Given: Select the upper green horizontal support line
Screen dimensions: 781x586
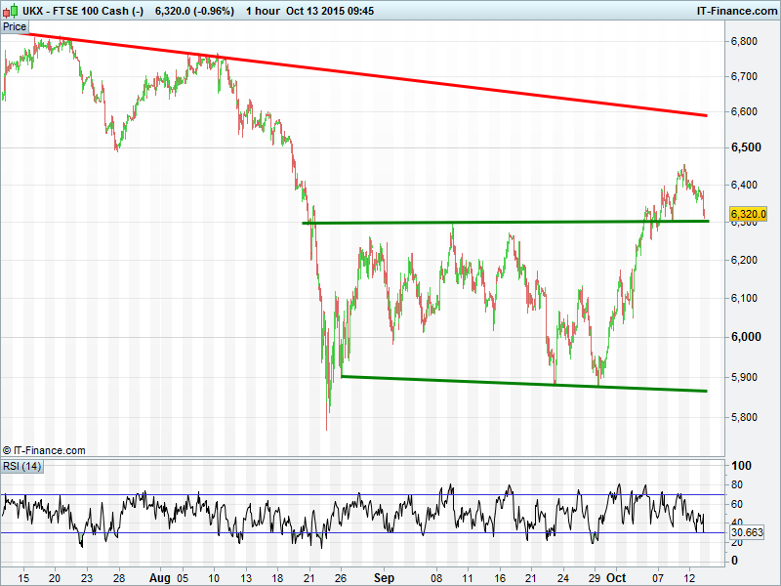Looking at the screenshot, I should pyautogui.click(x=488, y=223).
